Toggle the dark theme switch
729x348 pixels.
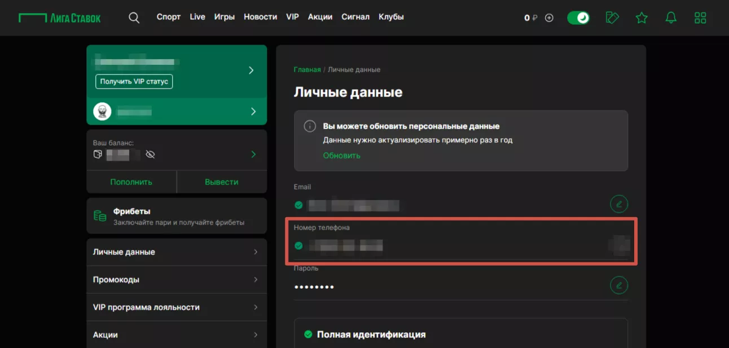[578, 17]
